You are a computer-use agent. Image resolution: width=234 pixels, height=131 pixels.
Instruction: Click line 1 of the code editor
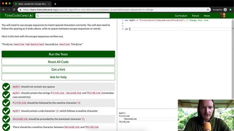(166, 20)
